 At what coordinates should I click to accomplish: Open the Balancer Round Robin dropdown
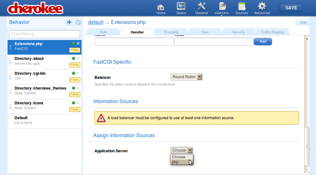[x=186, y=77]
